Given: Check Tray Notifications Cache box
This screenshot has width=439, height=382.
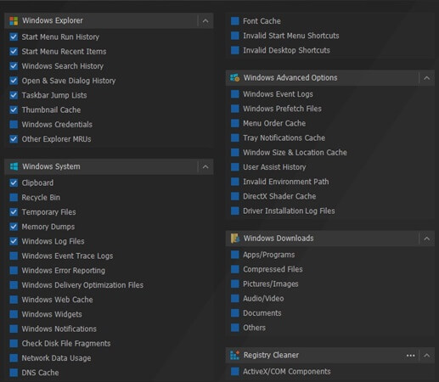Looking at the screenshot, I should [x=235, y=138].
